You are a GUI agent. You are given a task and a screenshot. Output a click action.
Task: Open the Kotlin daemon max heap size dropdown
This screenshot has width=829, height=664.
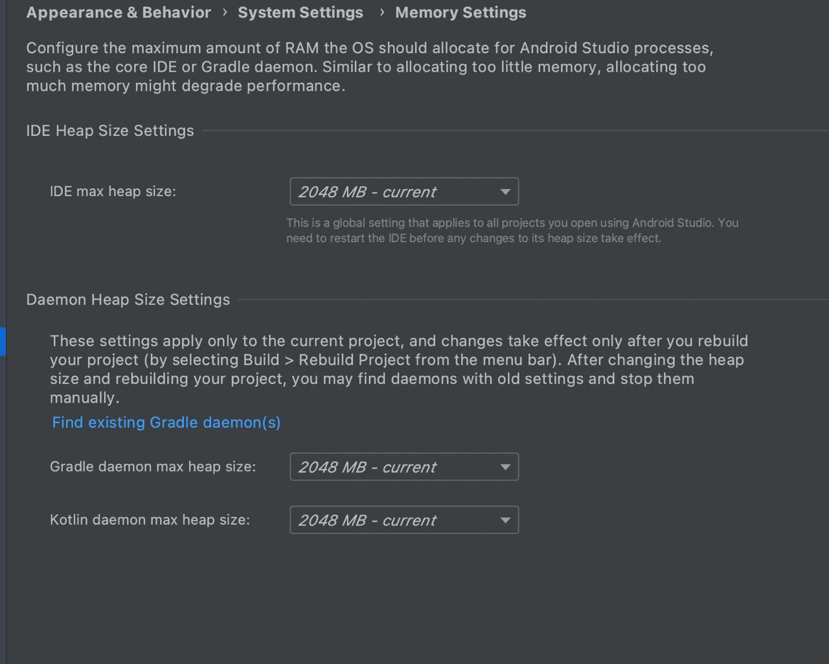[404, 520]
